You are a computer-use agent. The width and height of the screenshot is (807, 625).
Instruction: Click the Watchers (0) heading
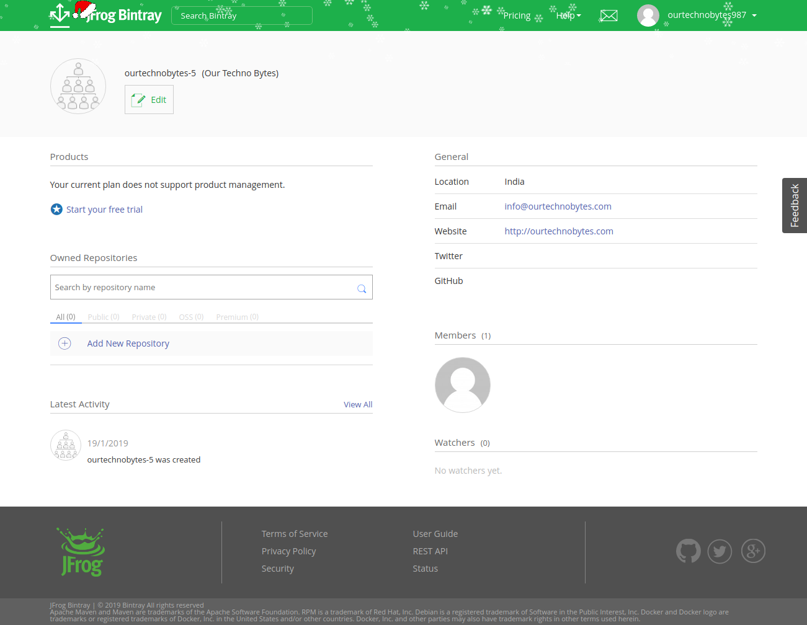462,443
